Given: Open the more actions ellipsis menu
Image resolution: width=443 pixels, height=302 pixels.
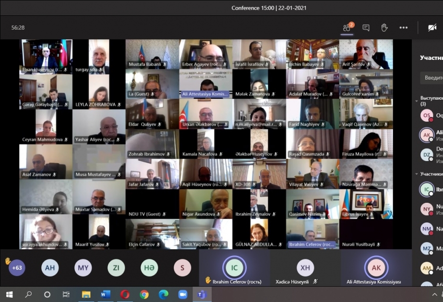Looking at the screenshot, I should point(404,28).
